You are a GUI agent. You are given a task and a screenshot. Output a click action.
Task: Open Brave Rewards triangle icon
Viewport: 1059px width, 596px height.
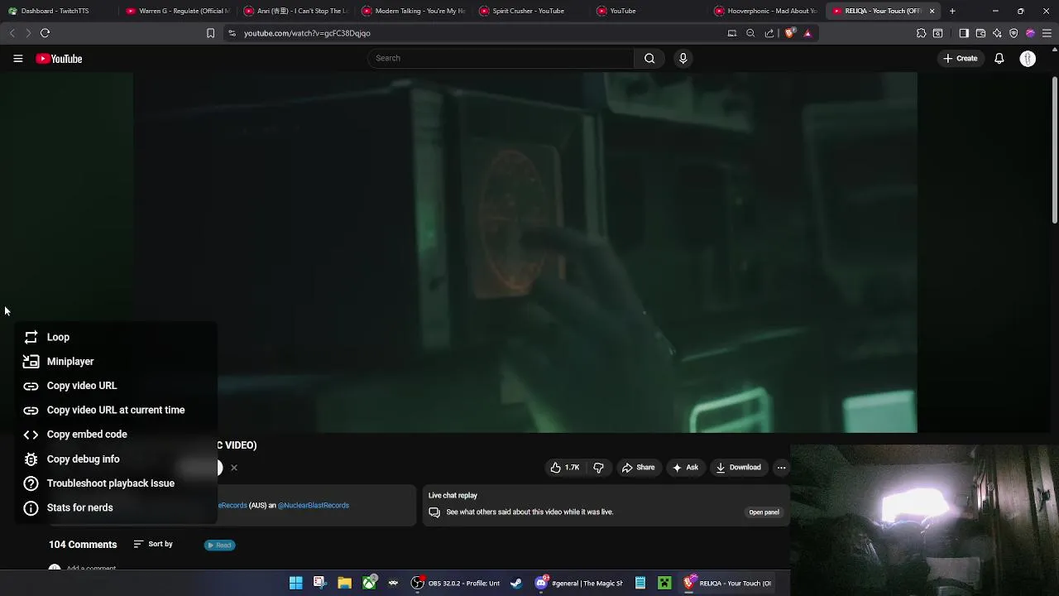[x=807, y=33]
